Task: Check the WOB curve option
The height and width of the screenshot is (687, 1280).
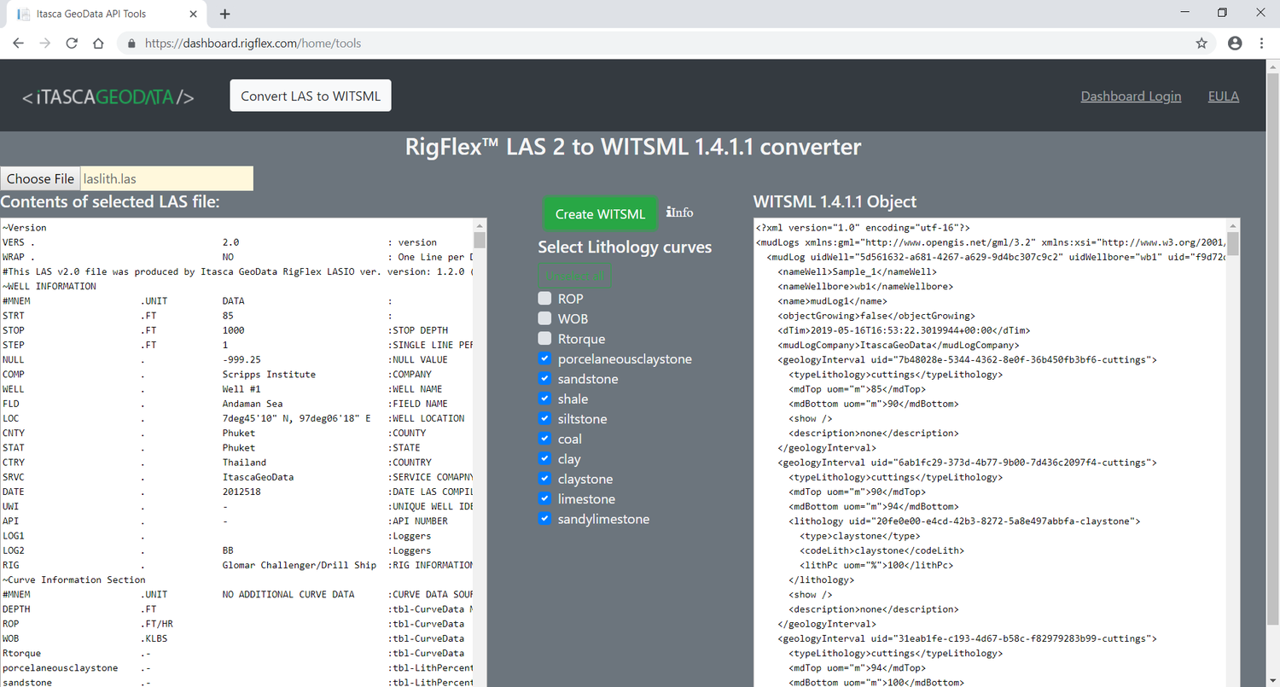Action: pyautogui.click(x=544, y=318)
